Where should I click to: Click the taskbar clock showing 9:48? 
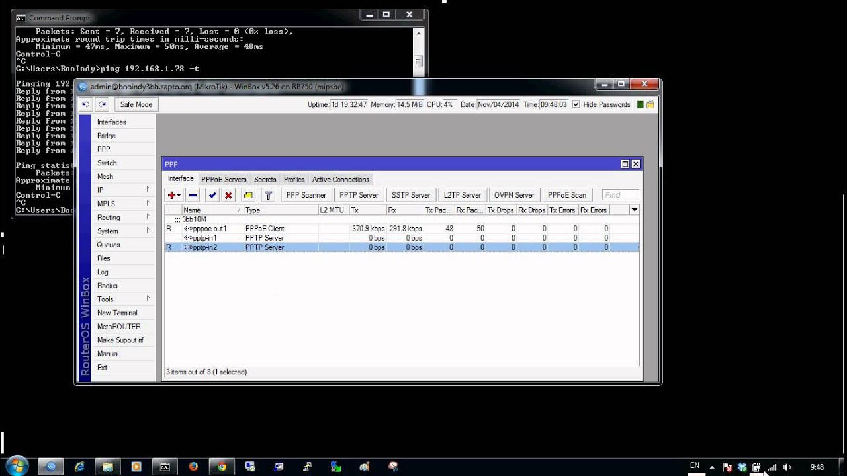817,467
